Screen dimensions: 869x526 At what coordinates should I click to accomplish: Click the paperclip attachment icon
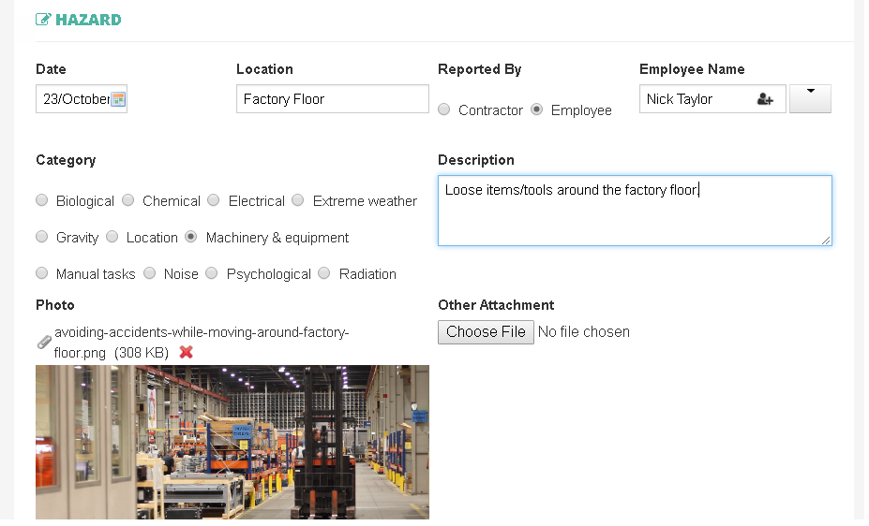tap(44, 343)
